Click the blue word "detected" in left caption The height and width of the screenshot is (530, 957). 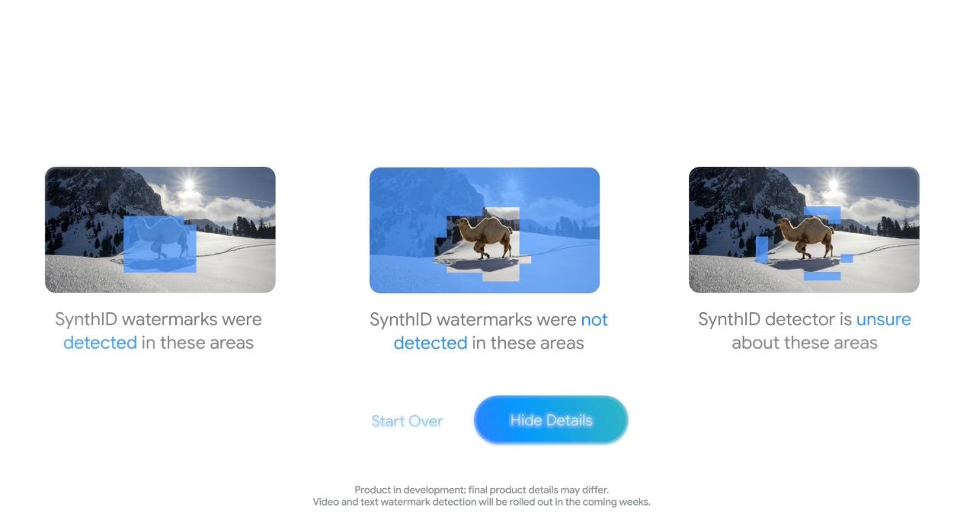coord(100,343)
